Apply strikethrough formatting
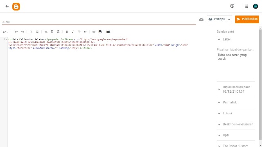This screenshot has width=262, height=147. click(x=79, y=32)
